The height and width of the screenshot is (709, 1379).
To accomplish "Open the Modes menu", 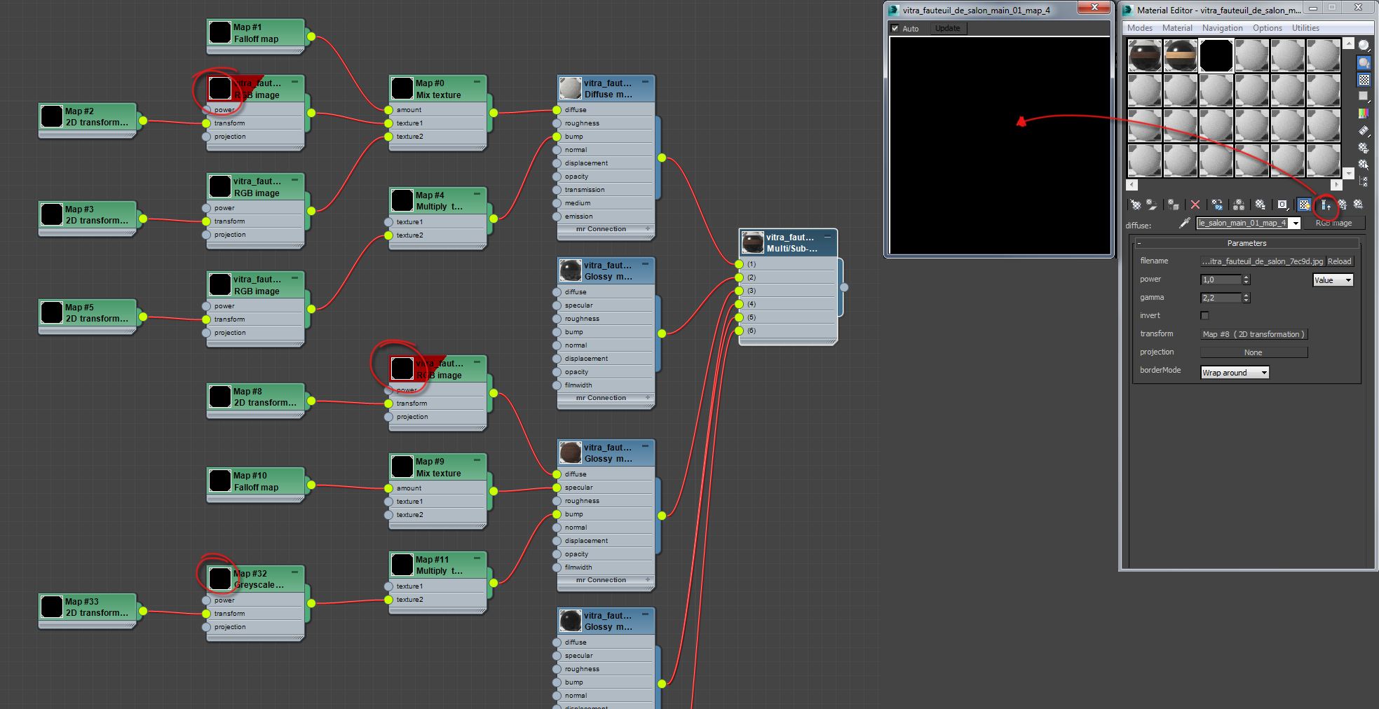I will point(1139,28).
